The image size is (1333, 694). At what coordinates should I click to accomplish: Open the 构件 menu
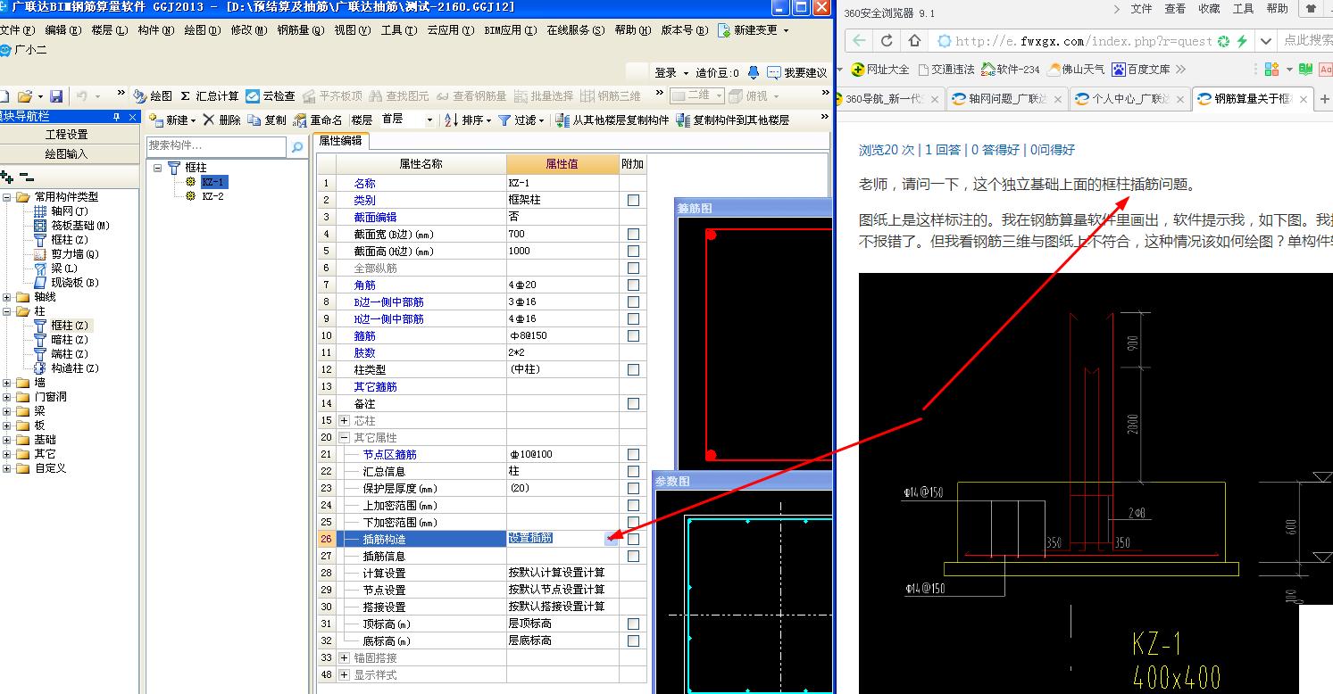pyautogui.click(x=155, y=30)
